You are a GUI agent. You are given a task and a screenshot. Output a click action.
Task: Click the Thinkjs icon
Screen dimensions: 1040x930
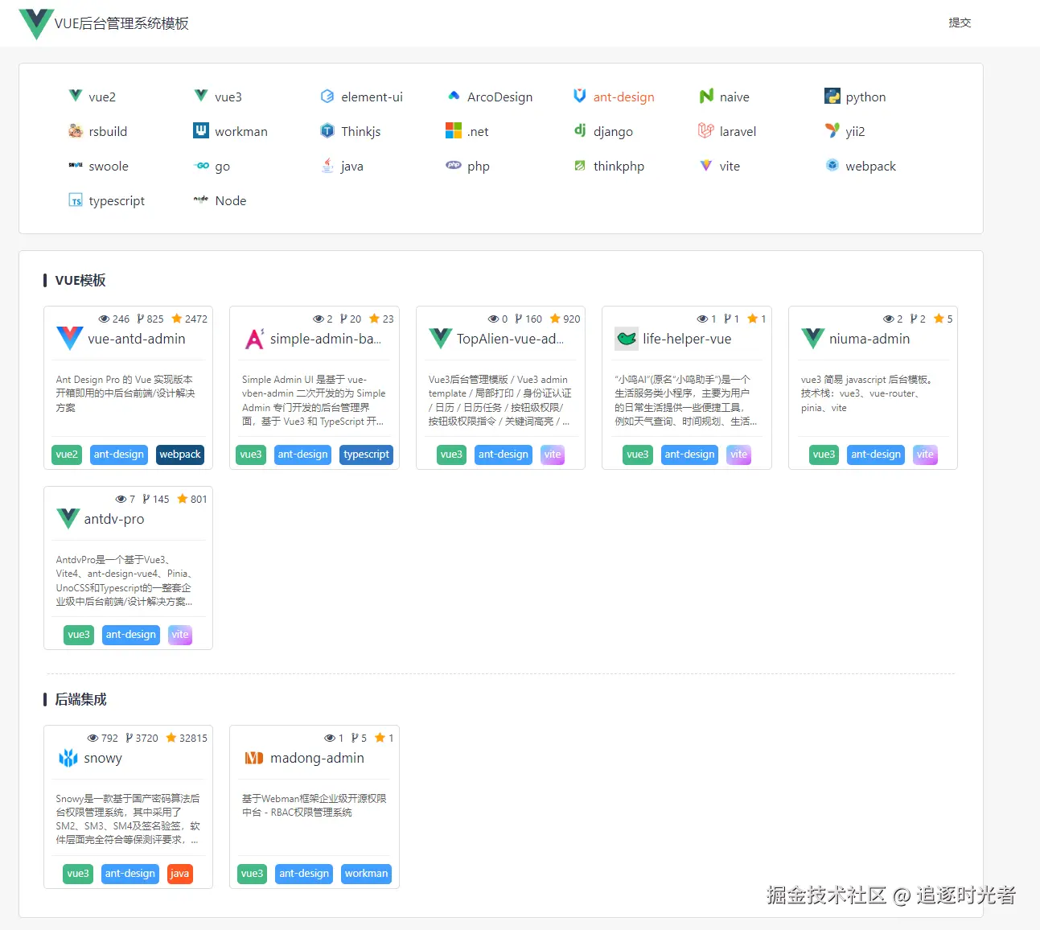pyautogui.click(x=327, y=130)
